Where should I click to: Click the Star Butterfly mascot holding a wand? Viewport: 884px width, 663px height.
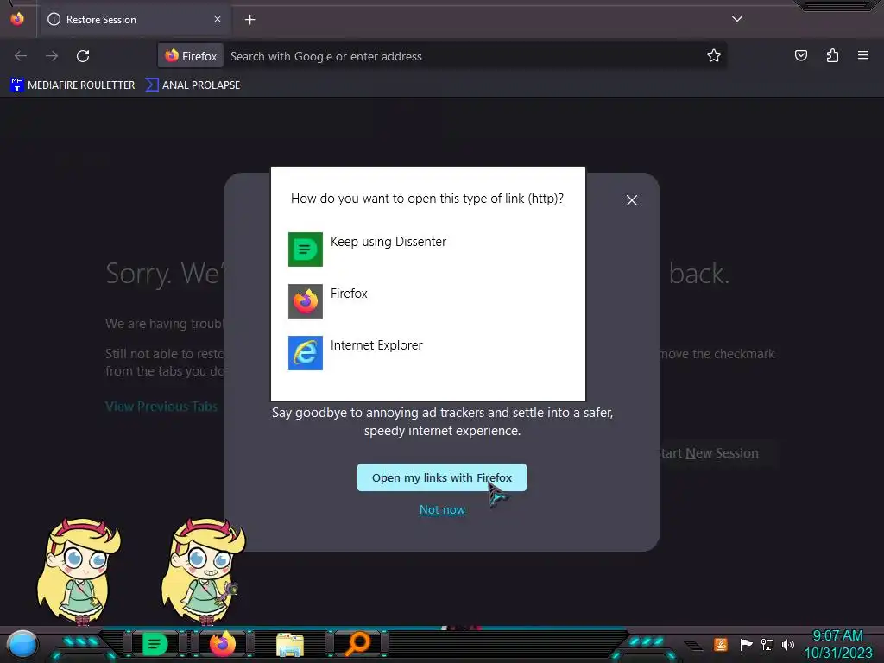[x=203, y=571]
